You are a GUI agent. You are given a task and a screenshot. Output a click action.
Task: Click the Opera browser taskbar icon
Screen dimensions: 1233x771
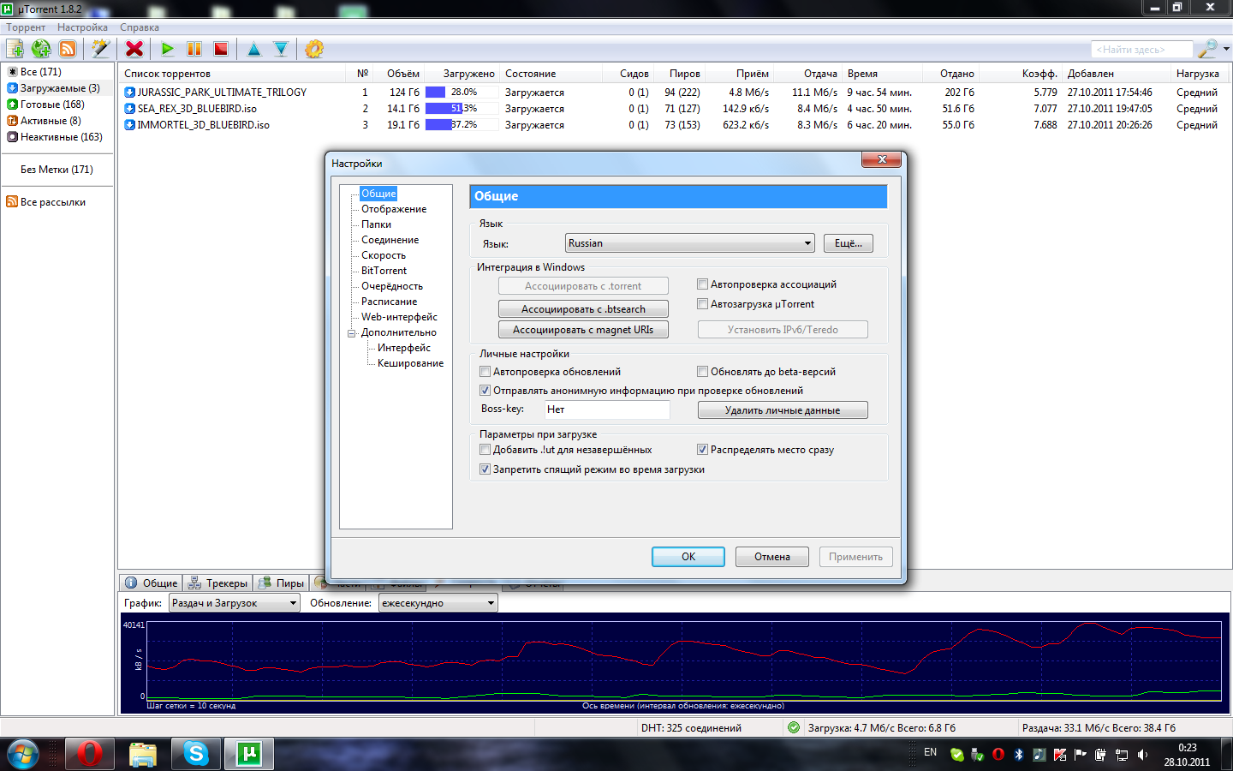pyautogui.click(x=90, y=754)
